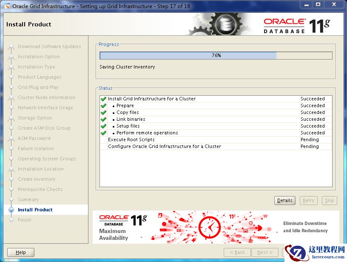
Task: Select Network Interface Usage step
Action: [x=46, y=108]
